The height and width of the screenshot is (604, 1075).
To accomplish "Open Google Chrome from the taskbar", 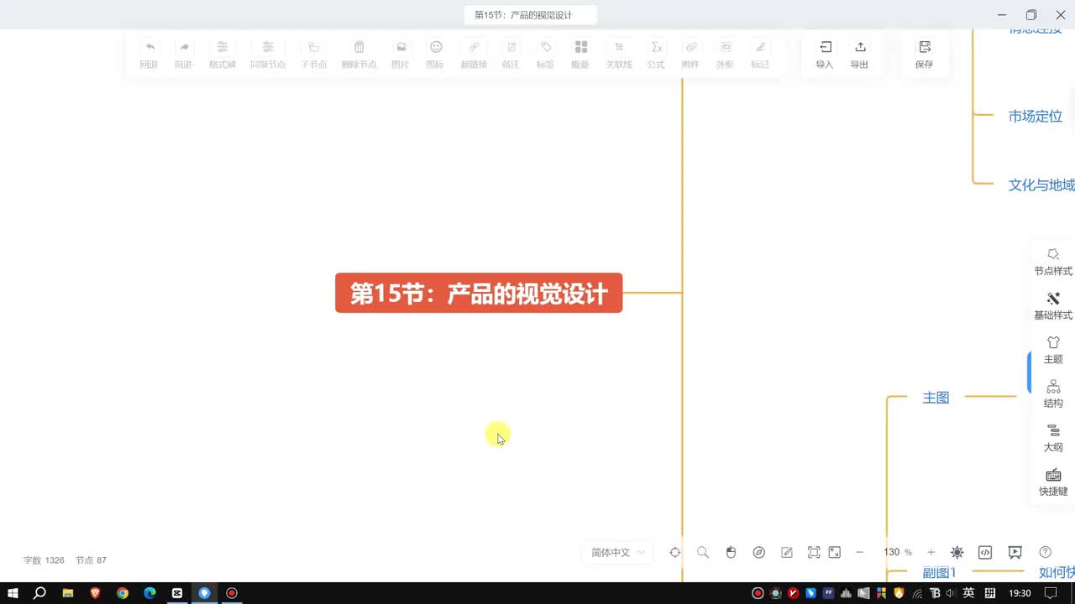I will (x=123, y=593).
